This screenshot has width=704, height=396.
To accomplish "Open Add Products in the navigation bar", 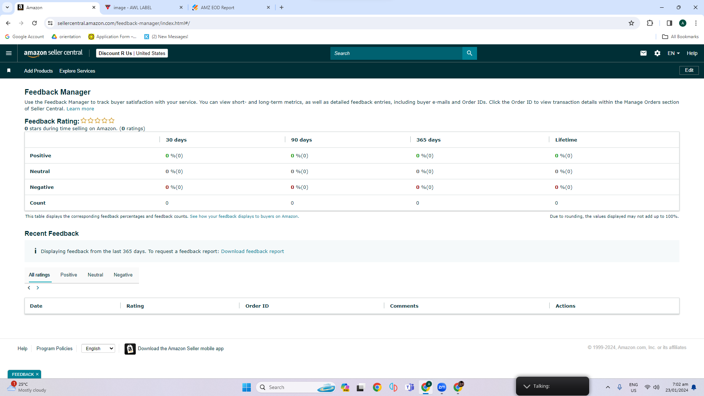I will coord(38,71).
